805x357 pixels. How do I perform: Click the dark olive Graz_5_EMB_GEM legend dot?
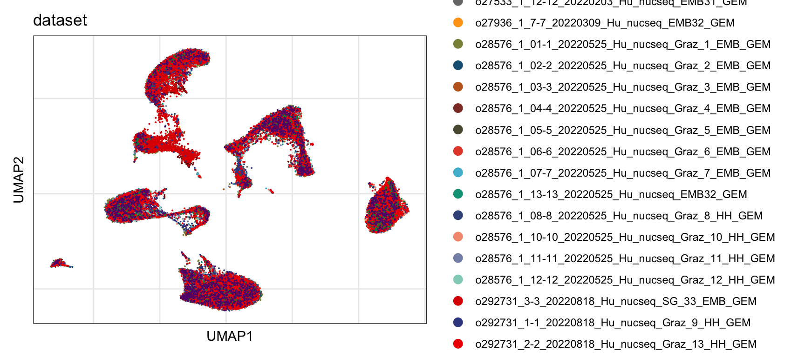coord(458,130)
